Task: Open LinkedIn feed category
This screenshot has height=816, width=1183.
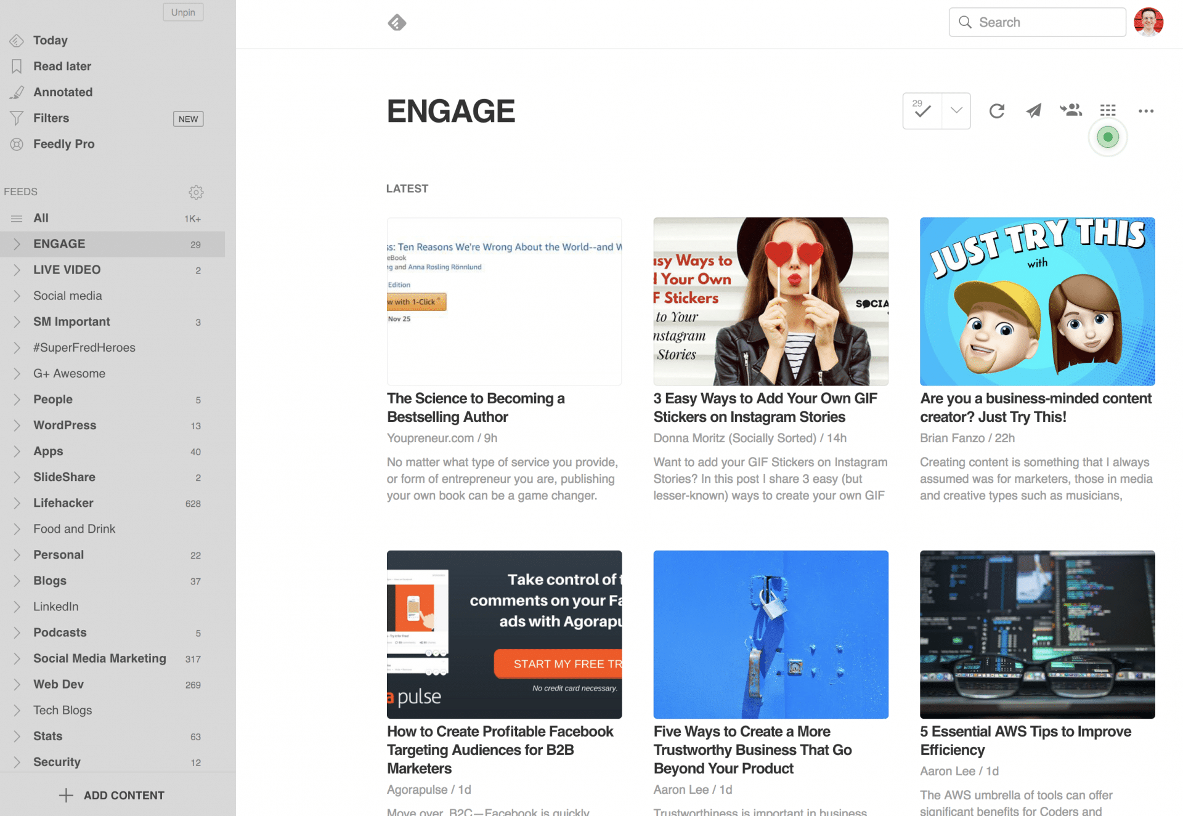Action: [56, 607]
